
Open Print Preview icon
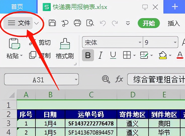coord(90,23)
